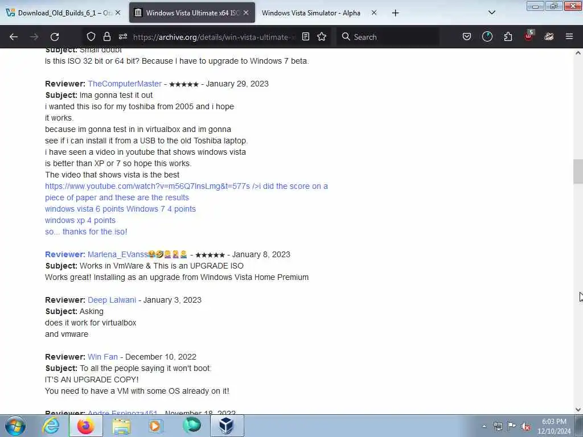Close the Windows Vista Simulator tab
The height and width of the screenshot is (437, 583).
pyautogui.click(x=374, y=13)
